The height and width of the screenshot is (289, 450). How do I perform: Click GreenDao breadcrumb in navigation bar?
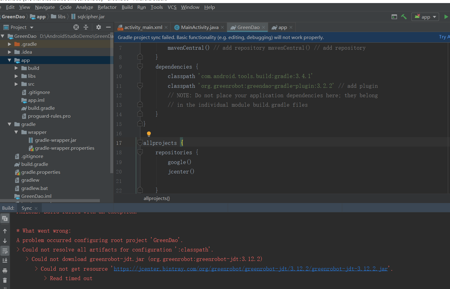(x=13, y=17)
